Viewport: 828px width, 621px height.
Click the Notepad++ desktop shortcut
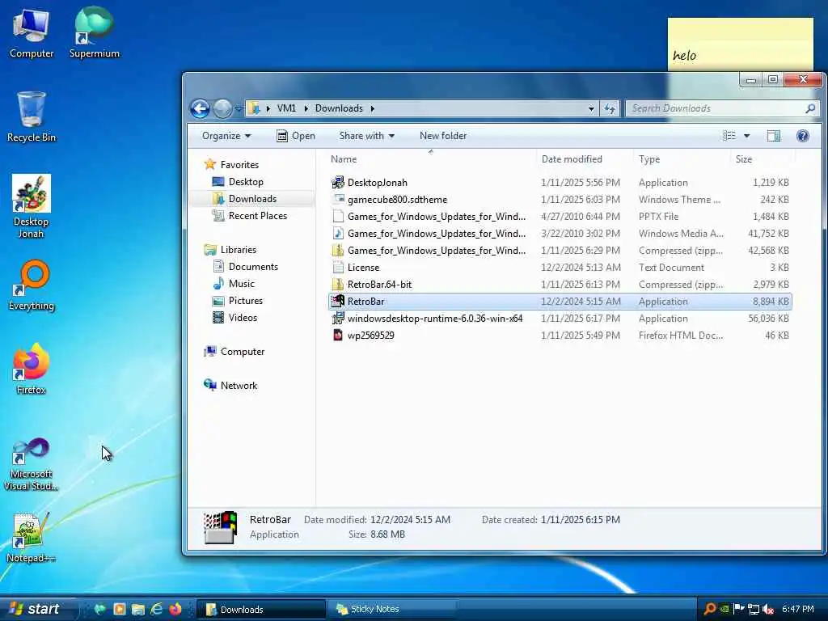click(x=32, y=538)
